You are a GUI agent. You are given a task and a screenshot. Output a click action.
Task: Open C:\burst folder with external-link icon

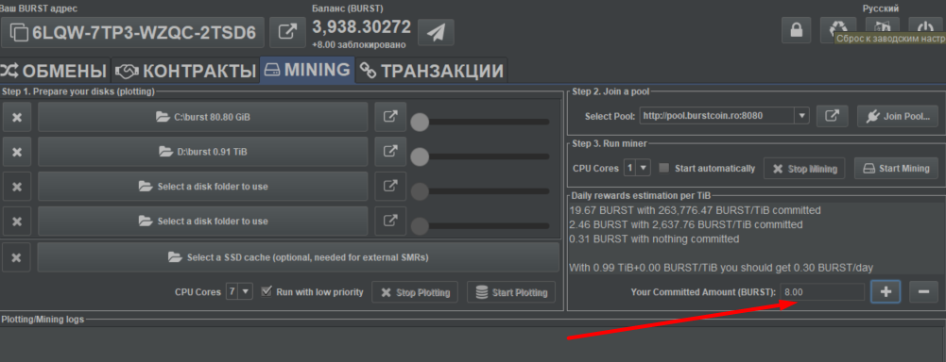(389, 117)
